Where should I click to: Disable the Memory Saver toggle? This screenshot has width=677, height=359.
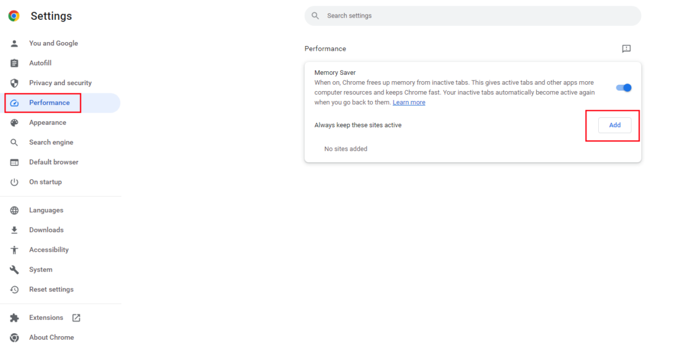(623, 87)
